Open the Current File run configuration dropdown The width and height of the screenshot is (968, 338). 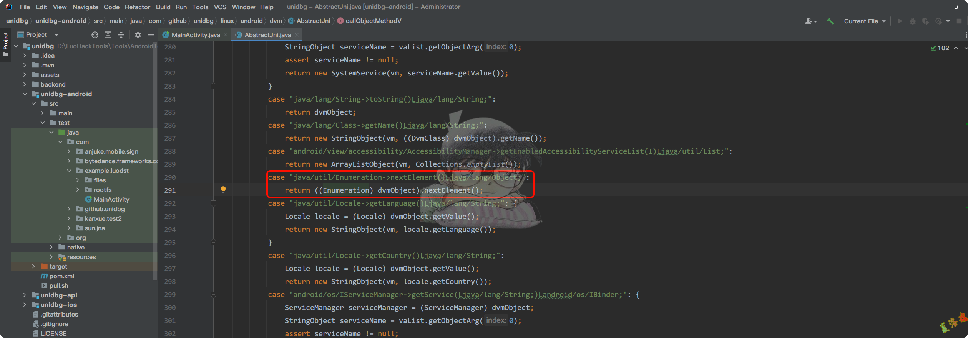[x=865, y=21]
